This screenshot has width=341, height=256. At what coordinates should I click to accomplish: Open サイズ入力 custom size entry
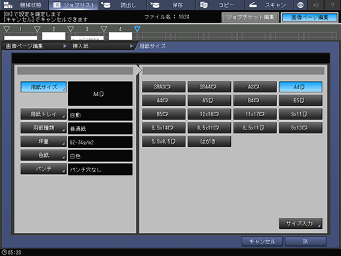pyautogui.click(x=301, y=224)
